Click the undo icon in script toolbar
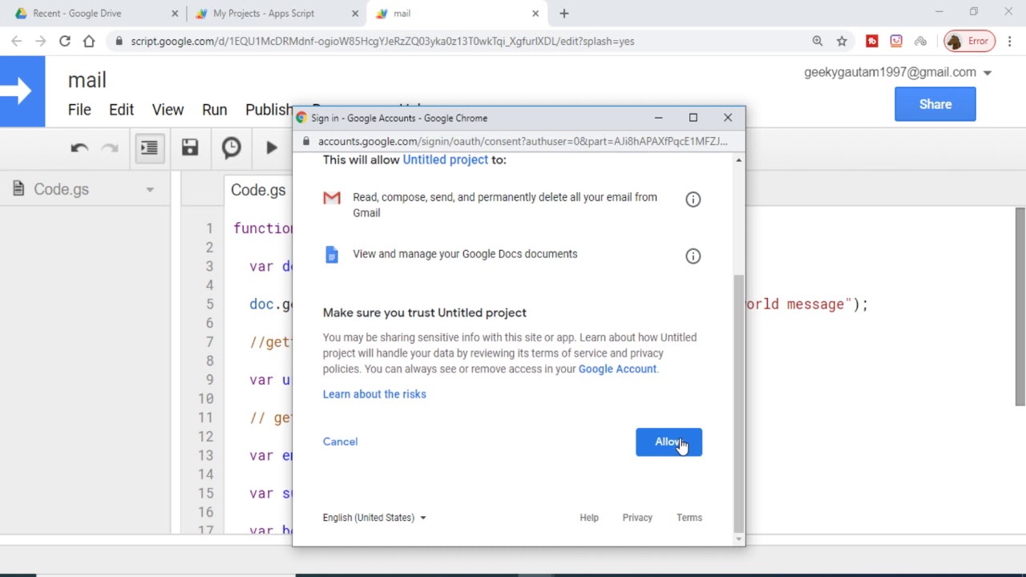1026x577 pixels. (79, 147)
